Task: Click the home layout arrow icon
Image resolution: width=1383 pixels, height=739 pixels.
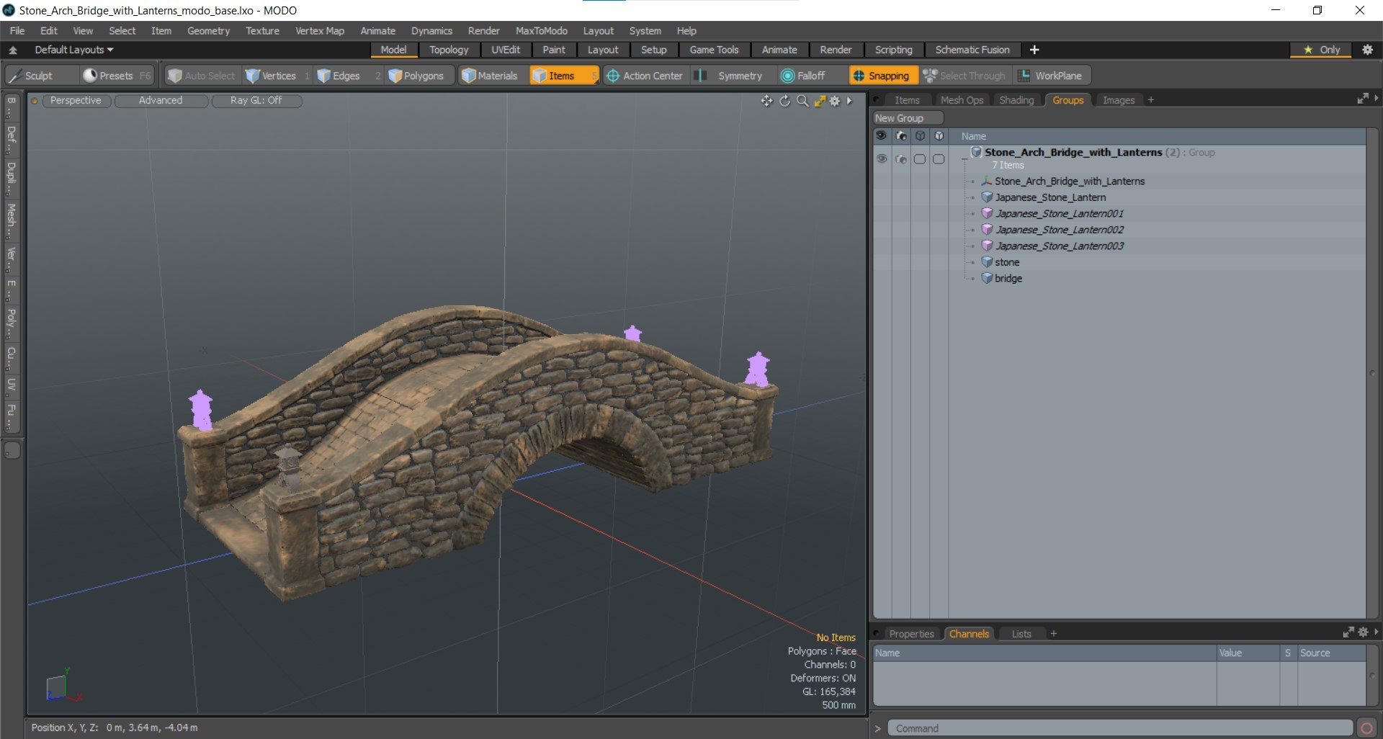Action: pyautogui.click(x=13, y=50)
